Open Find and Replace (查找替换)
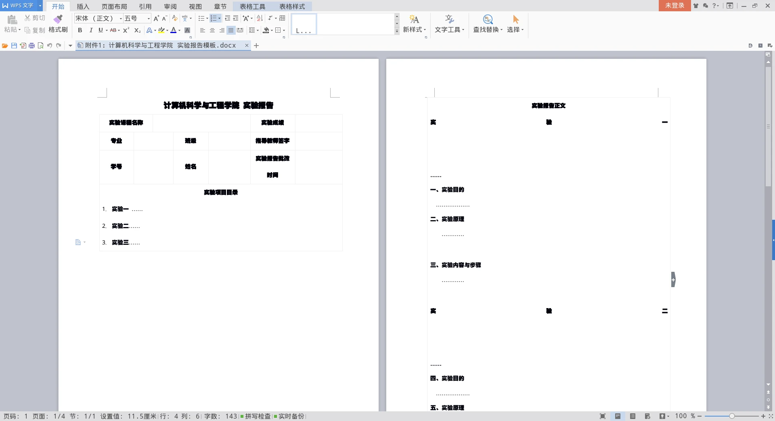The width and height of the screenshot is (775, 421). tap(488, 24)
